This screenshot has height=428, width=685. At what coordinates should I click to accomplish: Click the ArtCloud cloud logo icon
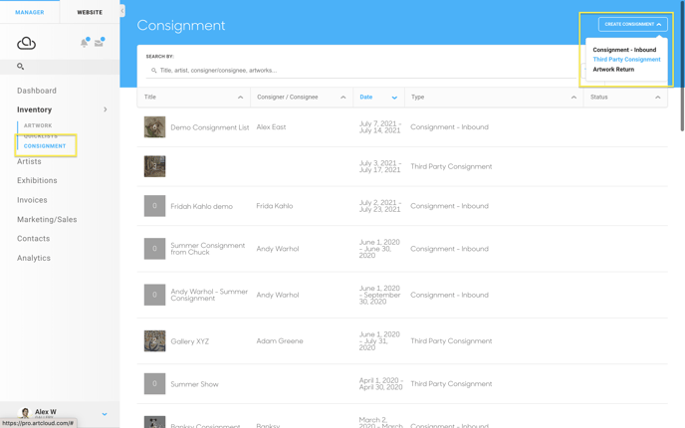[26, 43]
